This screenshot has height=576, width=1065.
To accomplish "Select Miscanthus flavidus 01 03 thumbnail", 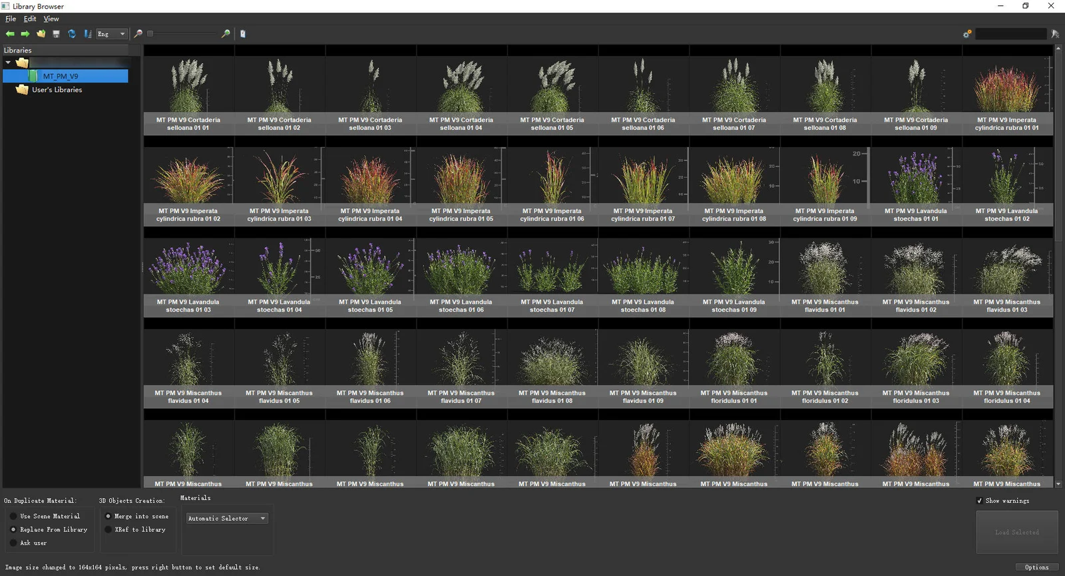I will click(1007, 272).
